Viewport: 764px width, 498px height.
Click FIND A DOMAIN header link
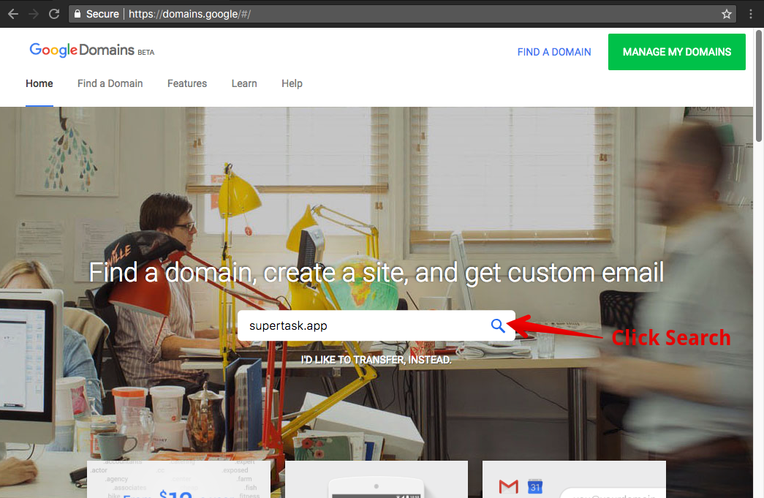[x=554, y=52]
